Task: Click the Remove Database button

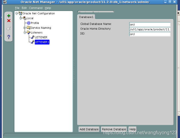Action: (x=114, y=129)
